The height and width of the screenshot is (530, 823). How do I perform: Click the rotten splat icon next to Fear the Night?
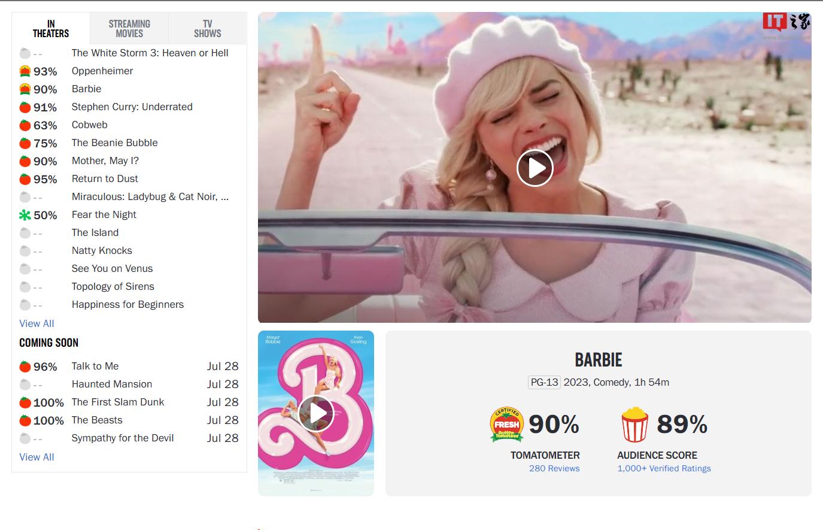pos(24,214)
